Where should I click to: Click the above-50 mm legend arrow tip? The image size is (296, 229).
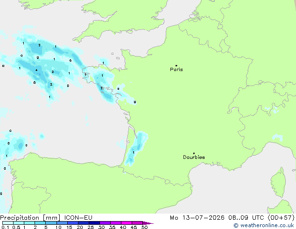tap(148, 223)
